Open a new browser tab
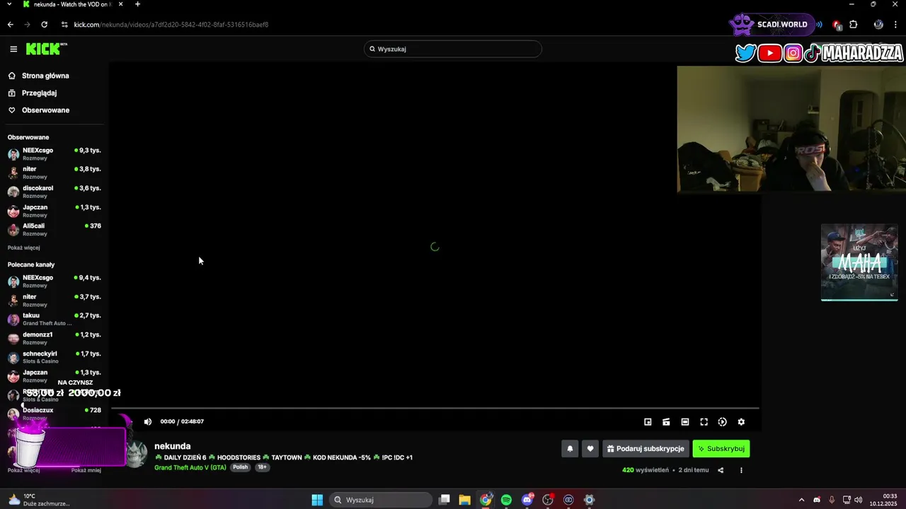 point(137,4)
